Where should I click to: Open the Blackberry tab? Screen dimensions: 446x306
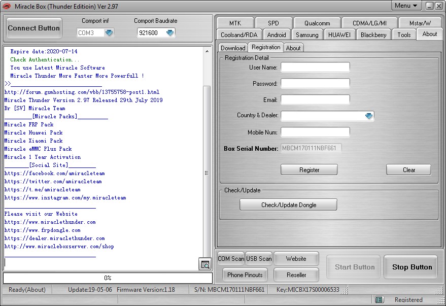click(x=373, y=35)
